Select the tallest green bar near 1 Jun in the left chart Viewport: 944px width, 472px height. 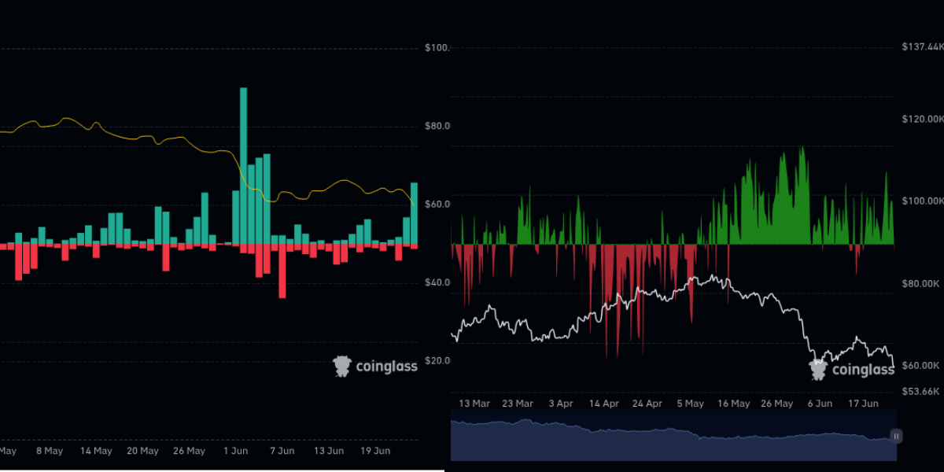tap(243, 166)
